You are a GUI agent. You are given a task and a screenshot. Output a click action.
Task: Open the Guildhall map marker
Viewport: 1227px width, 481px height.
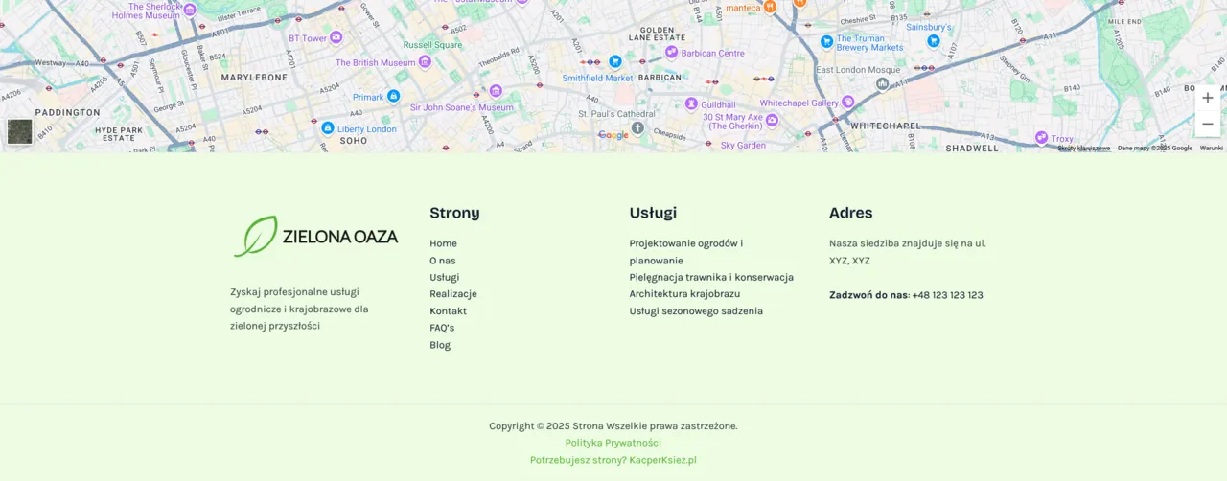point(691,104)
